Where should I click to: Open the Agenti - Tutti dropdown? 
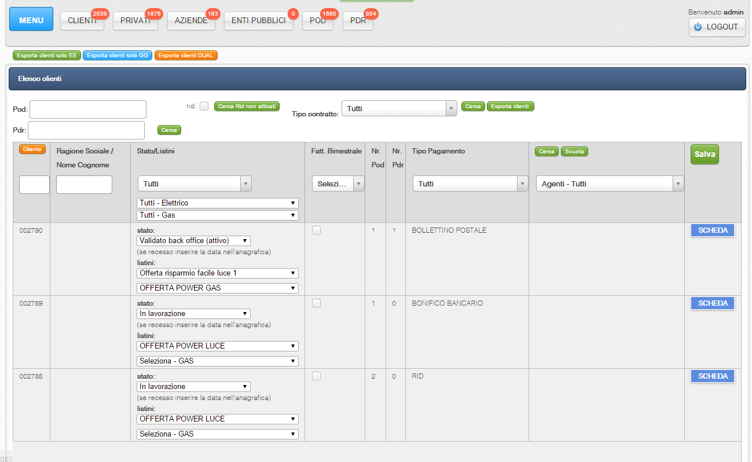pos(610,184)
